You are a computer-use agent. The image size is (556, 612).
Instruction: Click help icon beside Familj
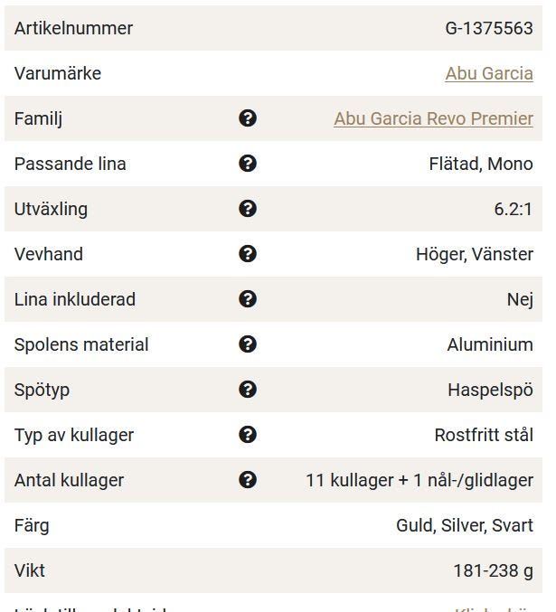pyautogui.click(x=248, y=118)
